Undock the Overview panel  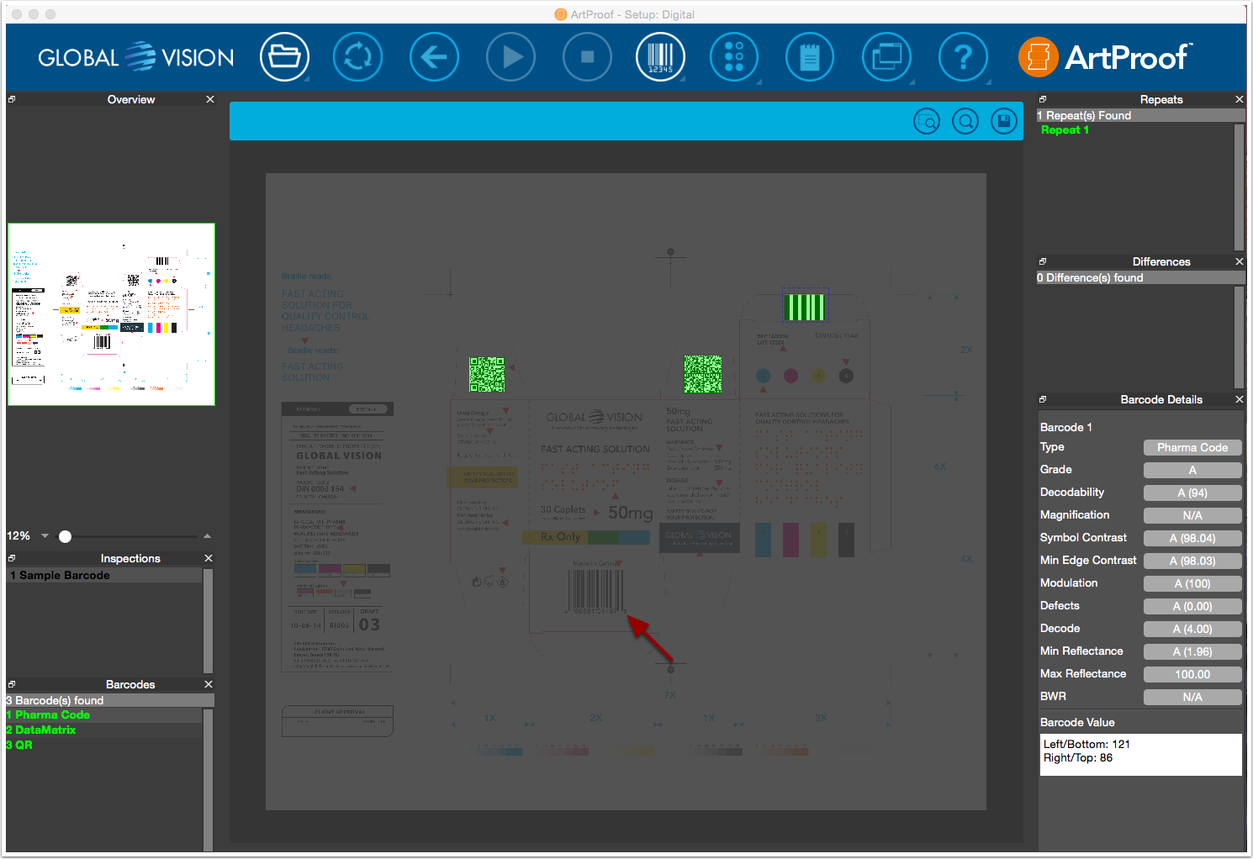point(12,99)
